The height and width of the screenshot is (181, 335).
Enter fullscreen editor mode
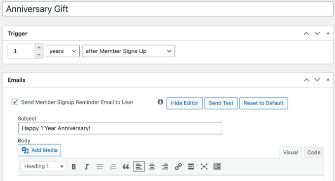204,167
